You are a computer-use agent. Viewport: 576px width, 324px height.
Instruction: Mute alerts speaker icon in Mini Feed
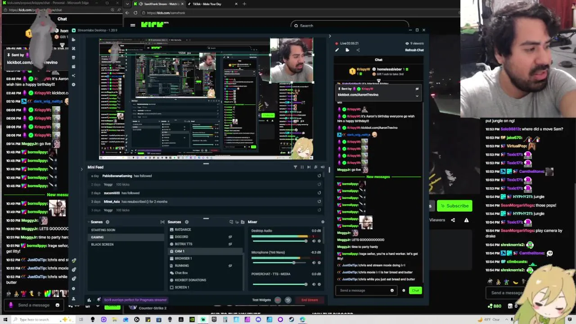point(322,167)
